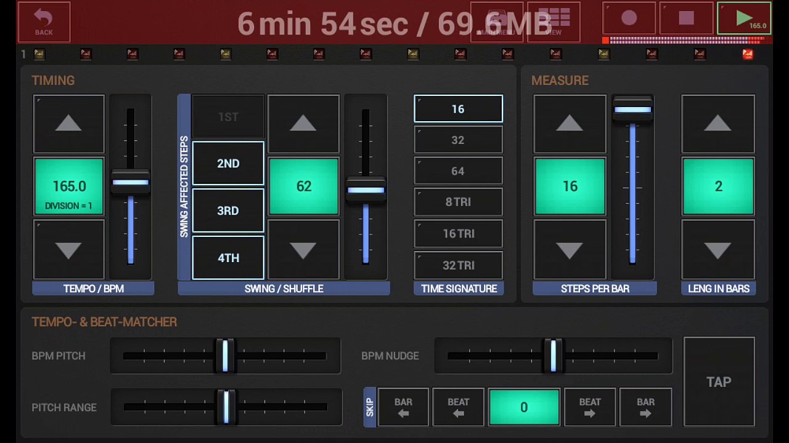Click the Steps Per Bar value 16

570,186
